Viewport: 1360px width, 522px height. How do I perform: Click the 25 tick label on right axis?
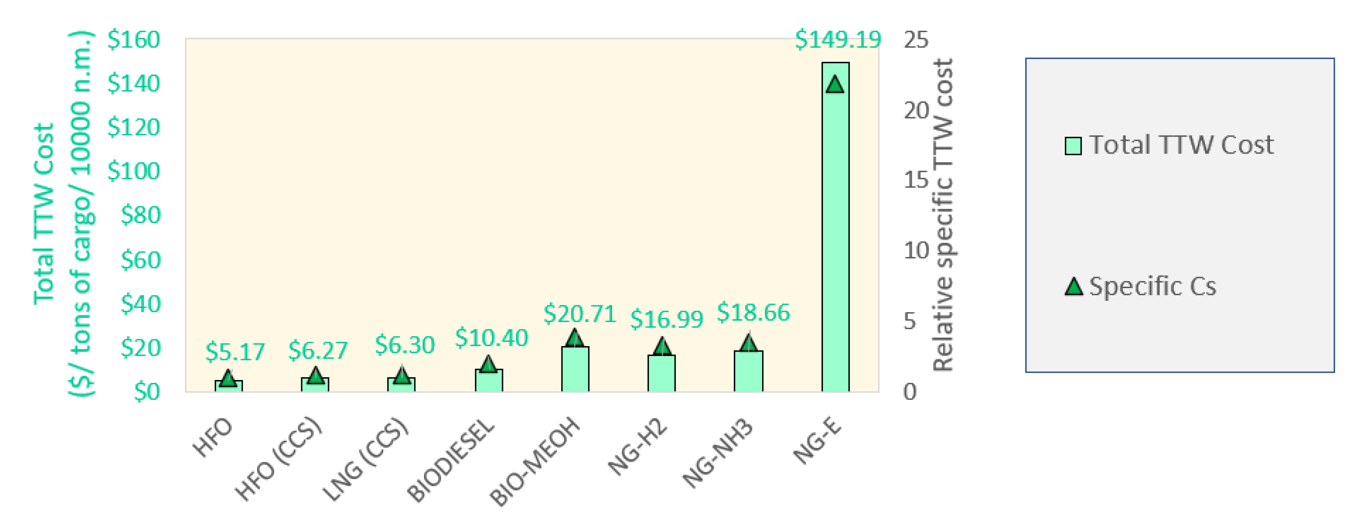tap(915, 40)
